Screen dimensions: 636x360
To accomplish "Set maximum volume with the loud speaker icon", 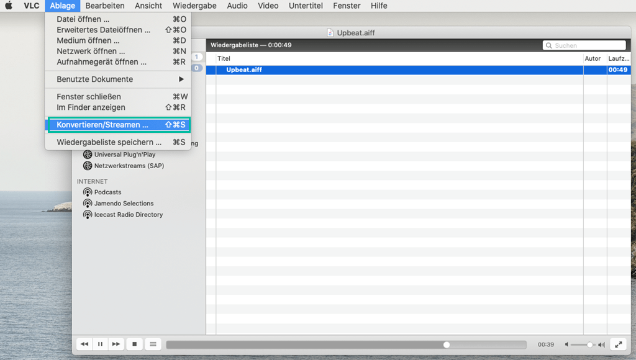I will click(601, 344).
